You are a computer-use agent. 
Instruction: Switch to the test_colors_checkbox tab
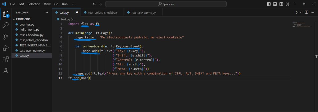pyautogui.click(x=102, y=12)
